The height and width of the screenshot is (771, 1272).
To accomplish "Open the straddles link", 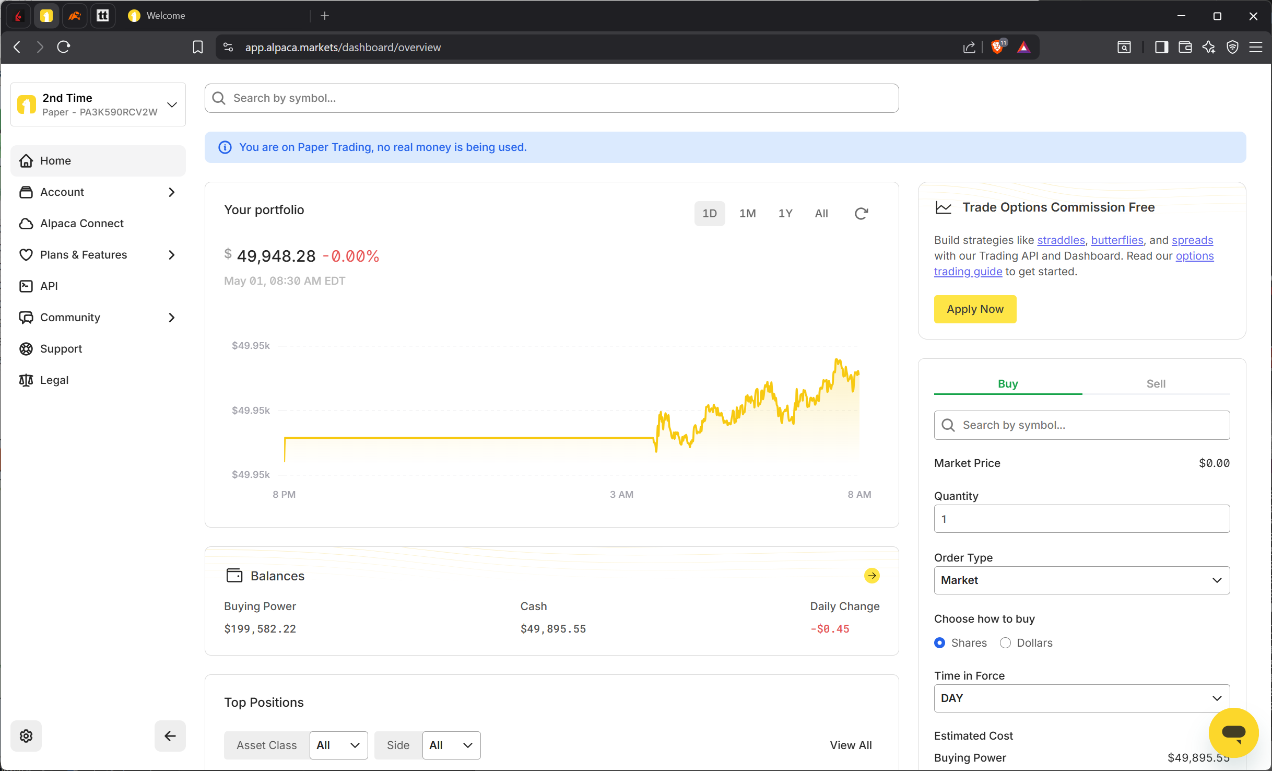I will (x=1061, y=240).
